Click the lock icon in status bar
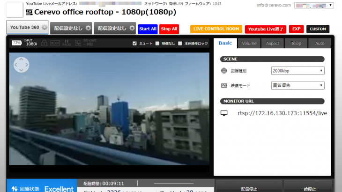The image size is (342, 192). 45,43
